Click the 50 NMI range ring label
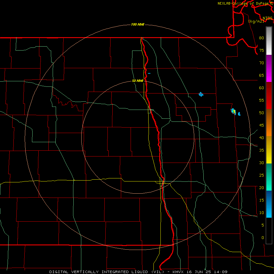The image size is (274, 274). [138, 81]
